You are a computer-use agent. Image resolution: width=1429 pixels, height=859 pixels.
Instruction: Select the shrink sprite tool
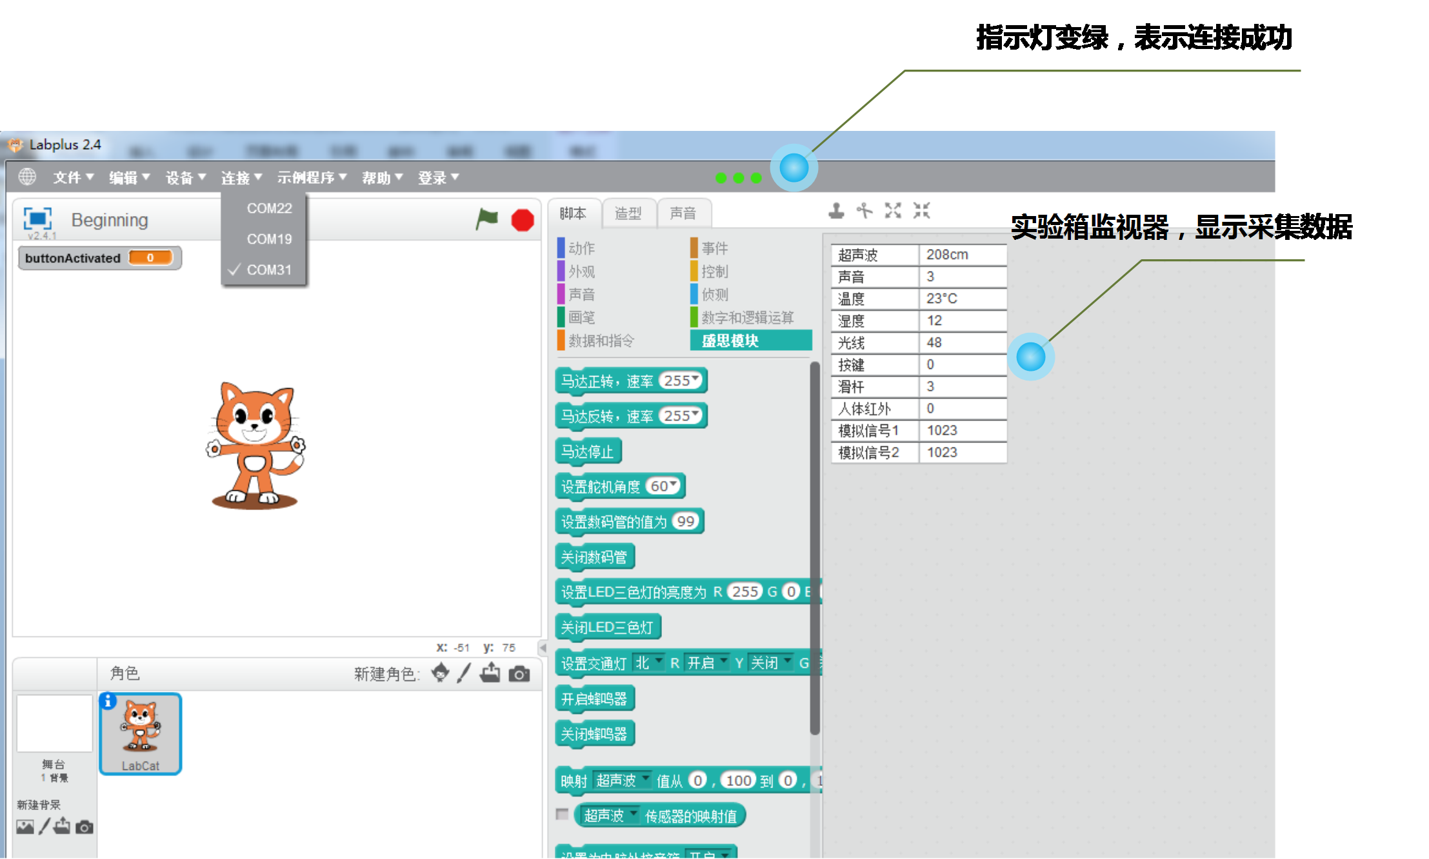click(922, 210)
